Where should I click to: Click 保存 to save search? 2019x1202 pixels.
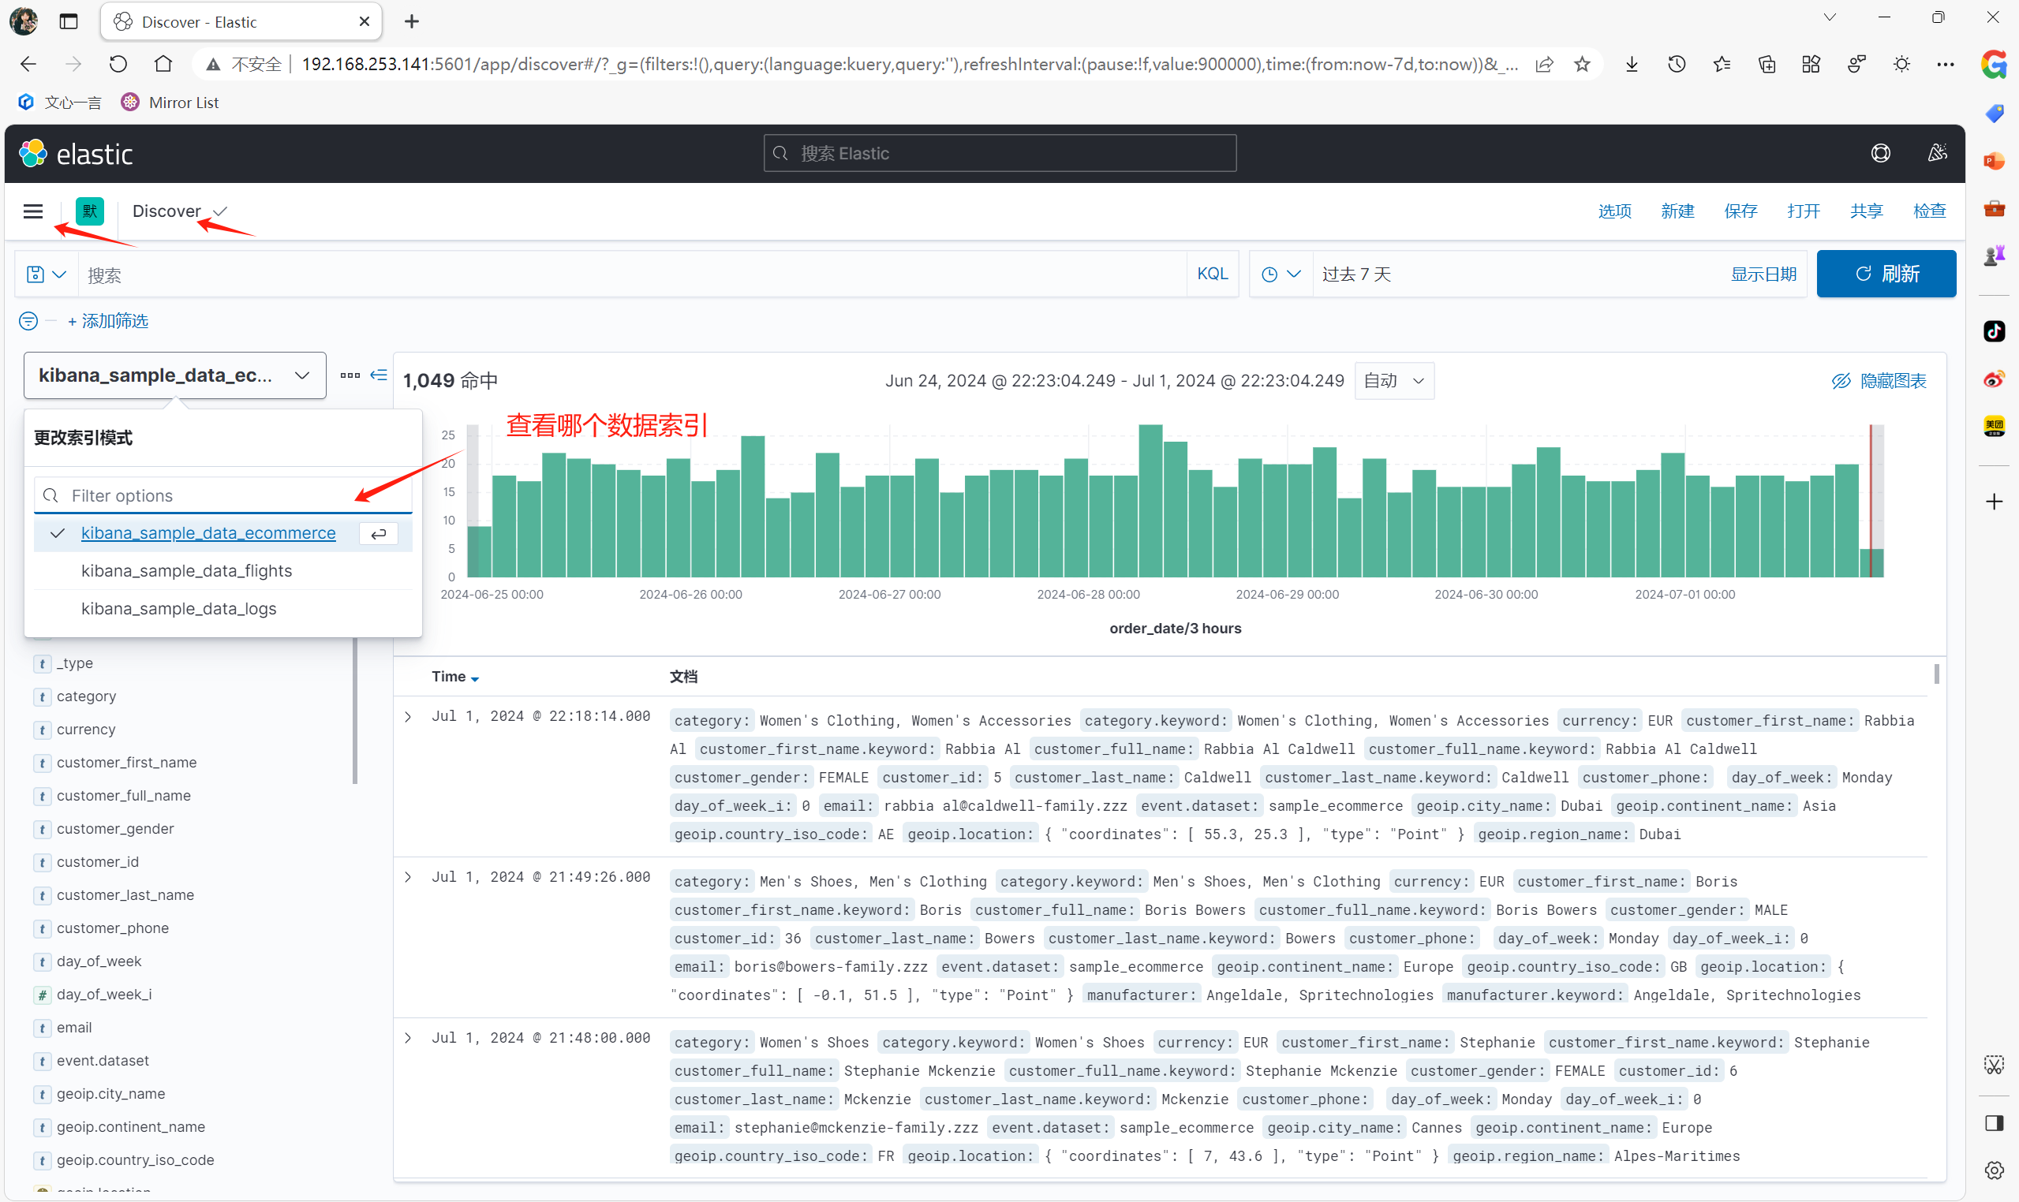pos(1740,211)
